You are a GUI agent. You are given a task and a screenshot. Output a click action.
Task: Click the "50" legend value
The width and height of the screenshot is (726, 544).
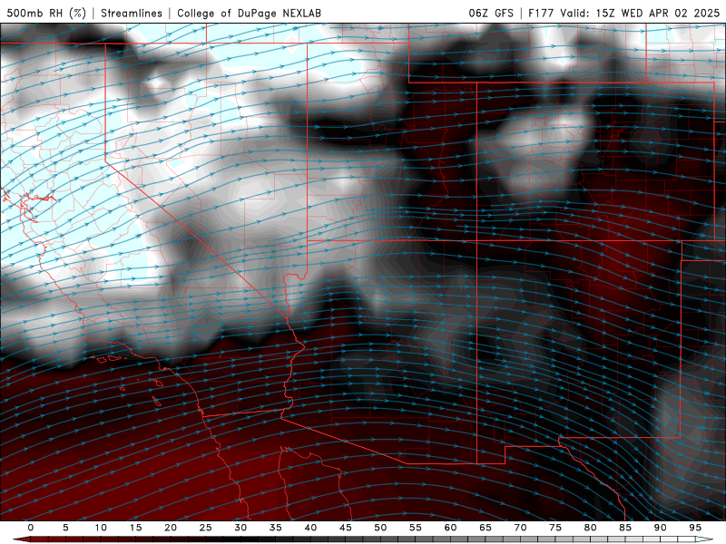380,528
